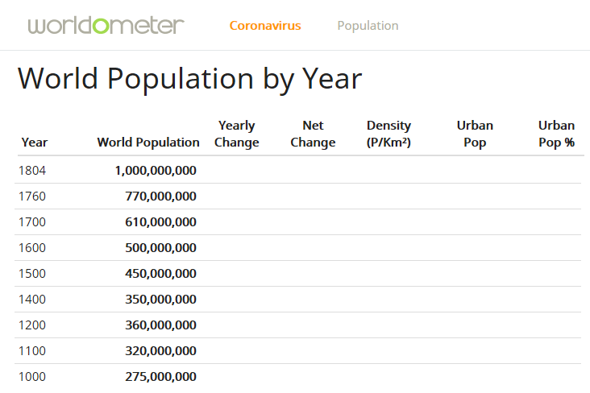The image size is (590, 393).
Task: Select the World Population by Year heading
Action: tap(189, 79)
